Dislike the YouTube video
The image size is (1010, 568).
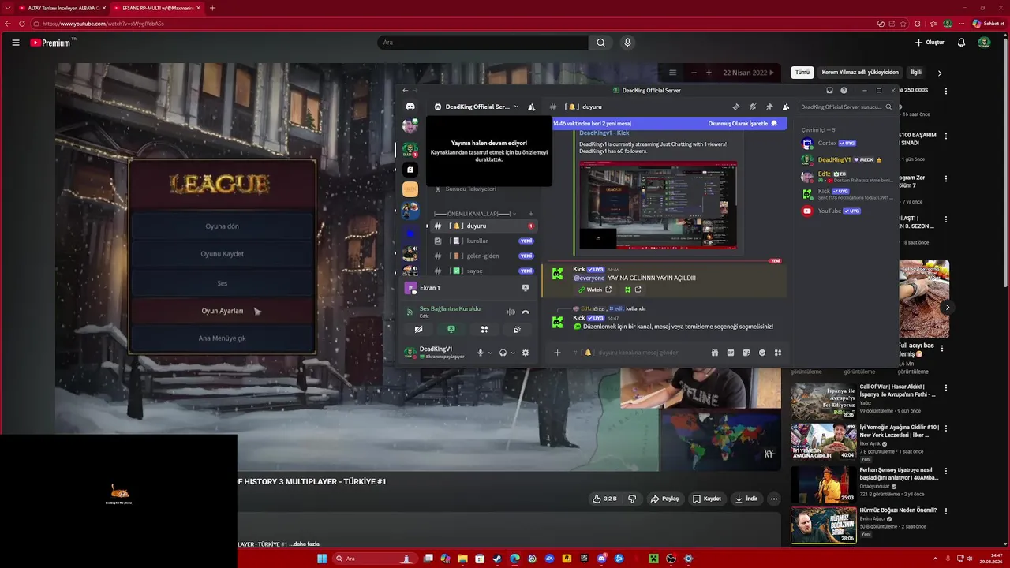(x=632, y=499)
